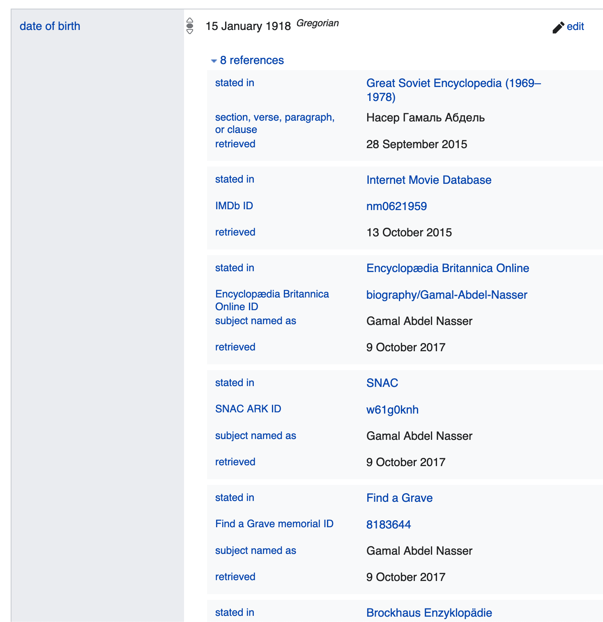Image resolution: width=603 pixels, height=622 pixels.
Task: Click the date value 15 January 1918
Action: pos(248,26)
